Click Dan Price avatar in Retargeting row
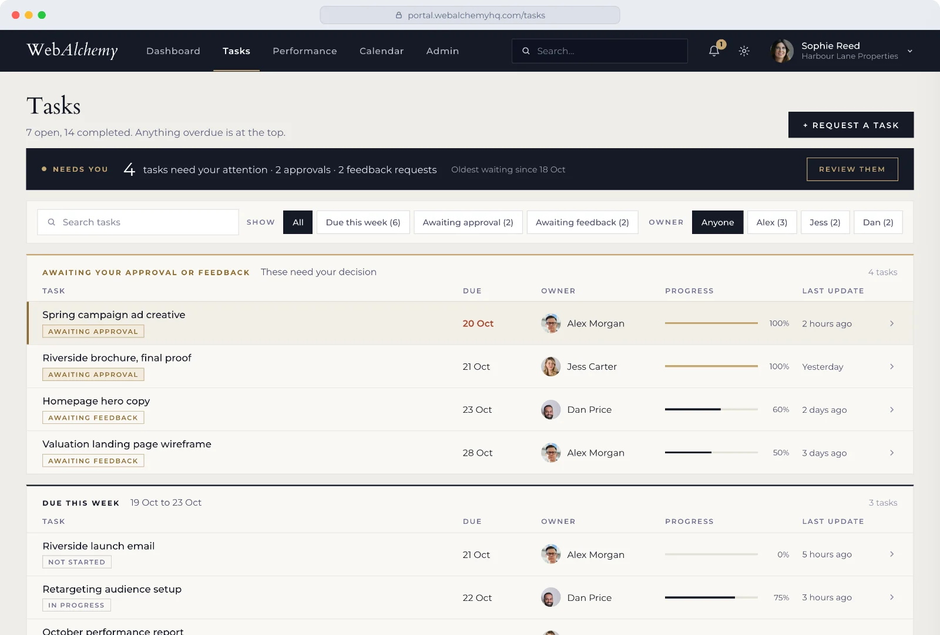The width and height of the screenshot is (940, 635). tap(550, 597)
